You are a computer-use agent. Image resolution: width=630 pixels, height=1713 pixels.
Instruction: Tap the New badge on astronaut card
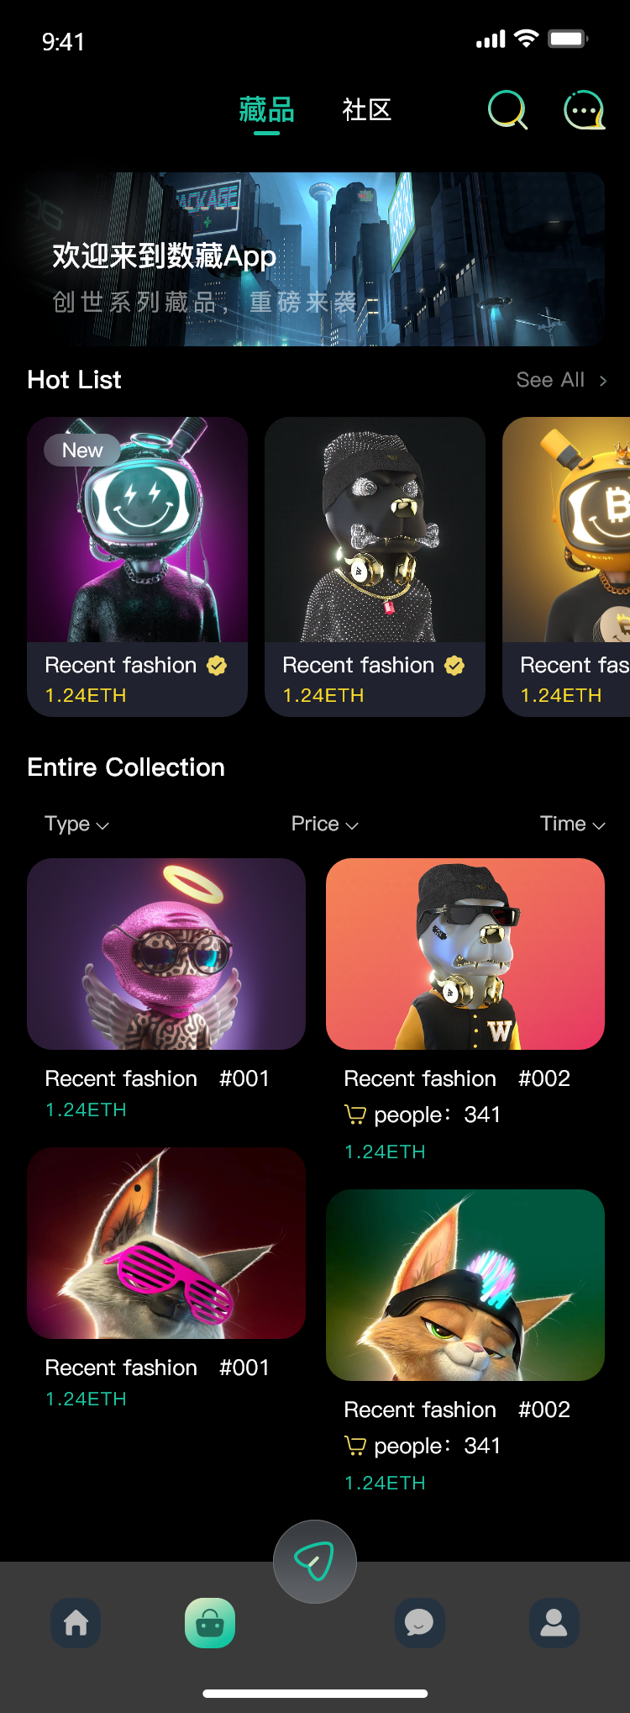click(81, 451)
